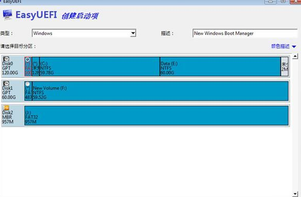
Task: Click the Disk0 hard drive icon
Action: click(6, 58)
